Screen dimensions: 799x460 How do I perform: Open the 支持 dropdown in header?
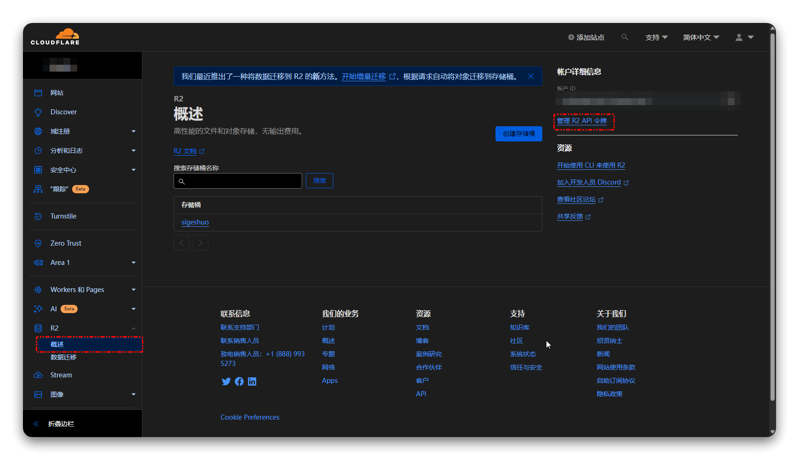656,38
